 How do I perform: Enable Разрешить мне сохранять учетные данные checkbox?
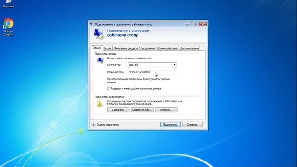[108, 88]
